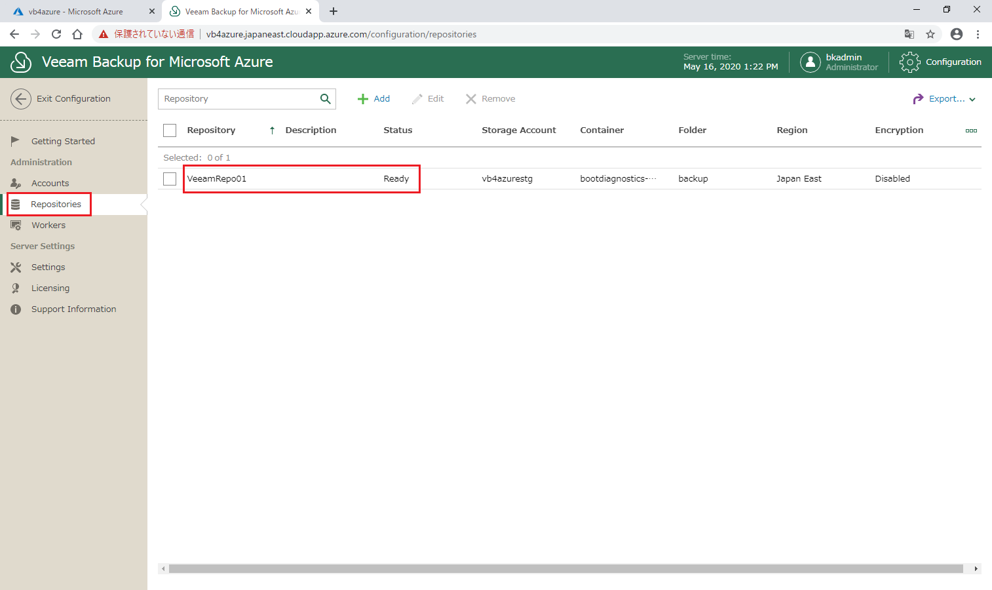Viewport: 992px width, 590px height.
Task: Click the browser reload icon
Action: 56,34
